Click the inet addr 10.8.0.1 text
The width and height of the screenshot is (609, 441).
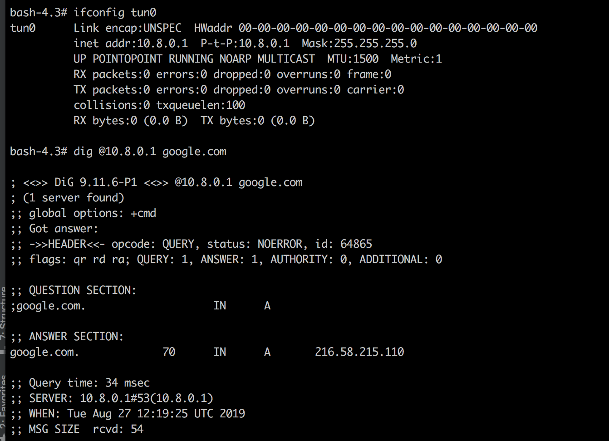point(131,44)
